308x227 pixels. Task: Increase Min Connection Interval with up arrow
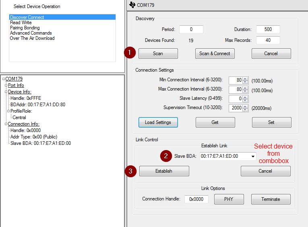tap(245, 78)
